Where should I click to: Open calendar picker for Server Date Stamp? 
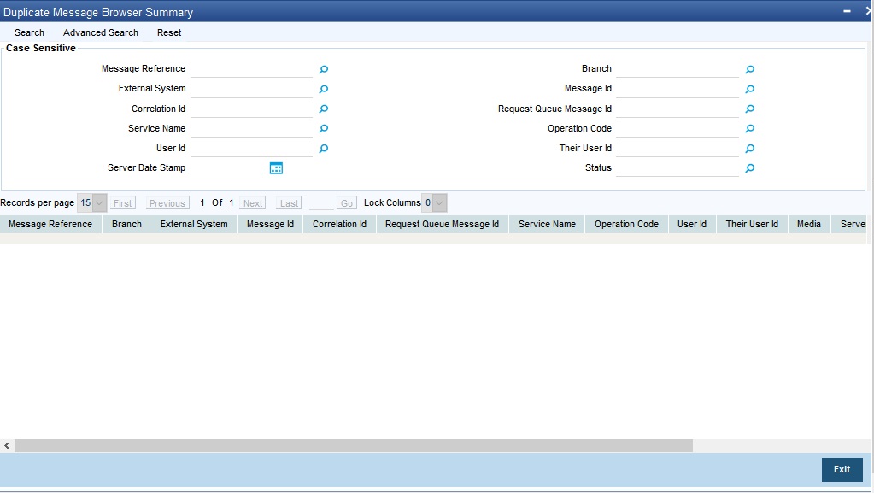tap(276, 167)
